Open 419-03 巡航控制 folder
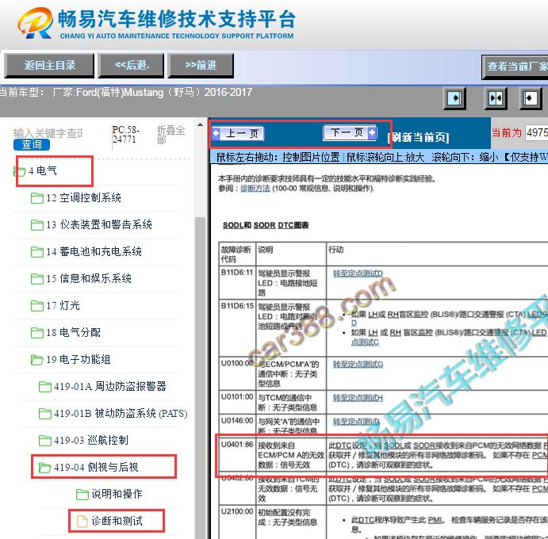The image size is (548, 539). (x=91, y=440)
